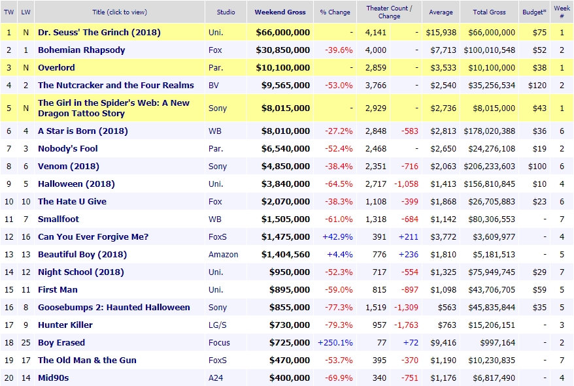Select the A24 studio cell
The height and width of the screenshot is (386, 574).
216,378
